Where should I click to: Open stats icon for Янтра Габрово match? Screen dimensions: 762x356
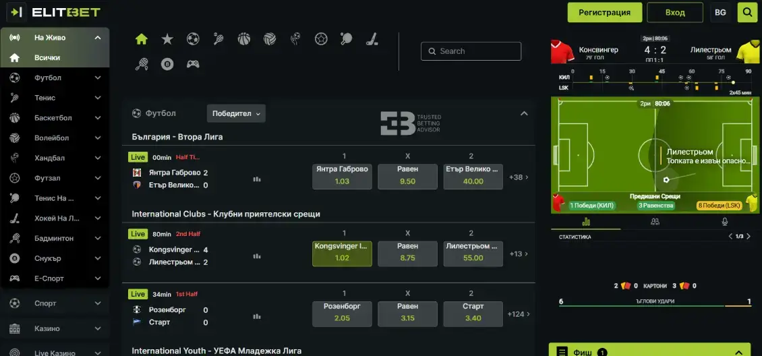click(257, 179)
